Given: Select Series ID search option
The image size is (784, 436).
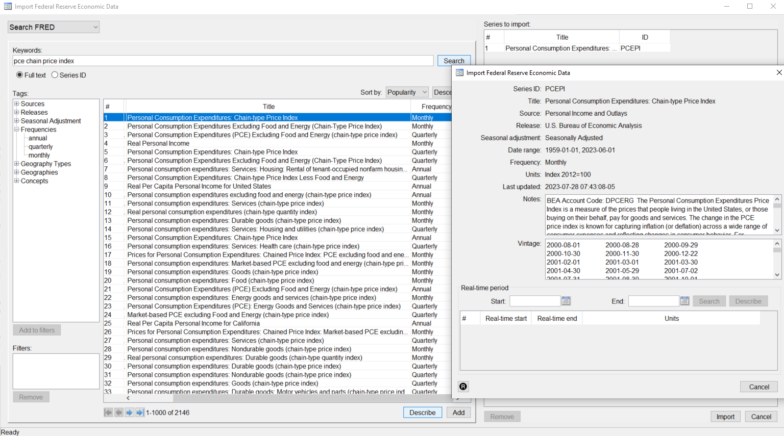Looking at the screenshot, I should click(55, 75).
